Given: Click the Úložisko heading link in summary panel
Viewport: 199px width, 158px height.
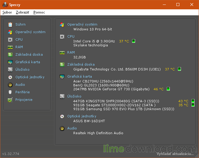Looking at the screenshot, I should pyautogui.click(x=74, y=96).
